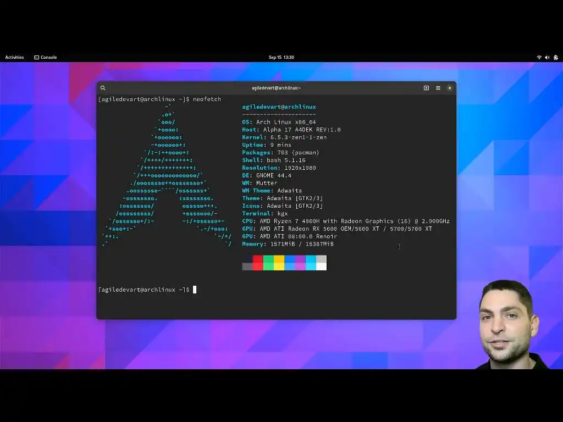Open the search icon in Console header
Viewport: 563px width, 422px height.
point(103,88)
